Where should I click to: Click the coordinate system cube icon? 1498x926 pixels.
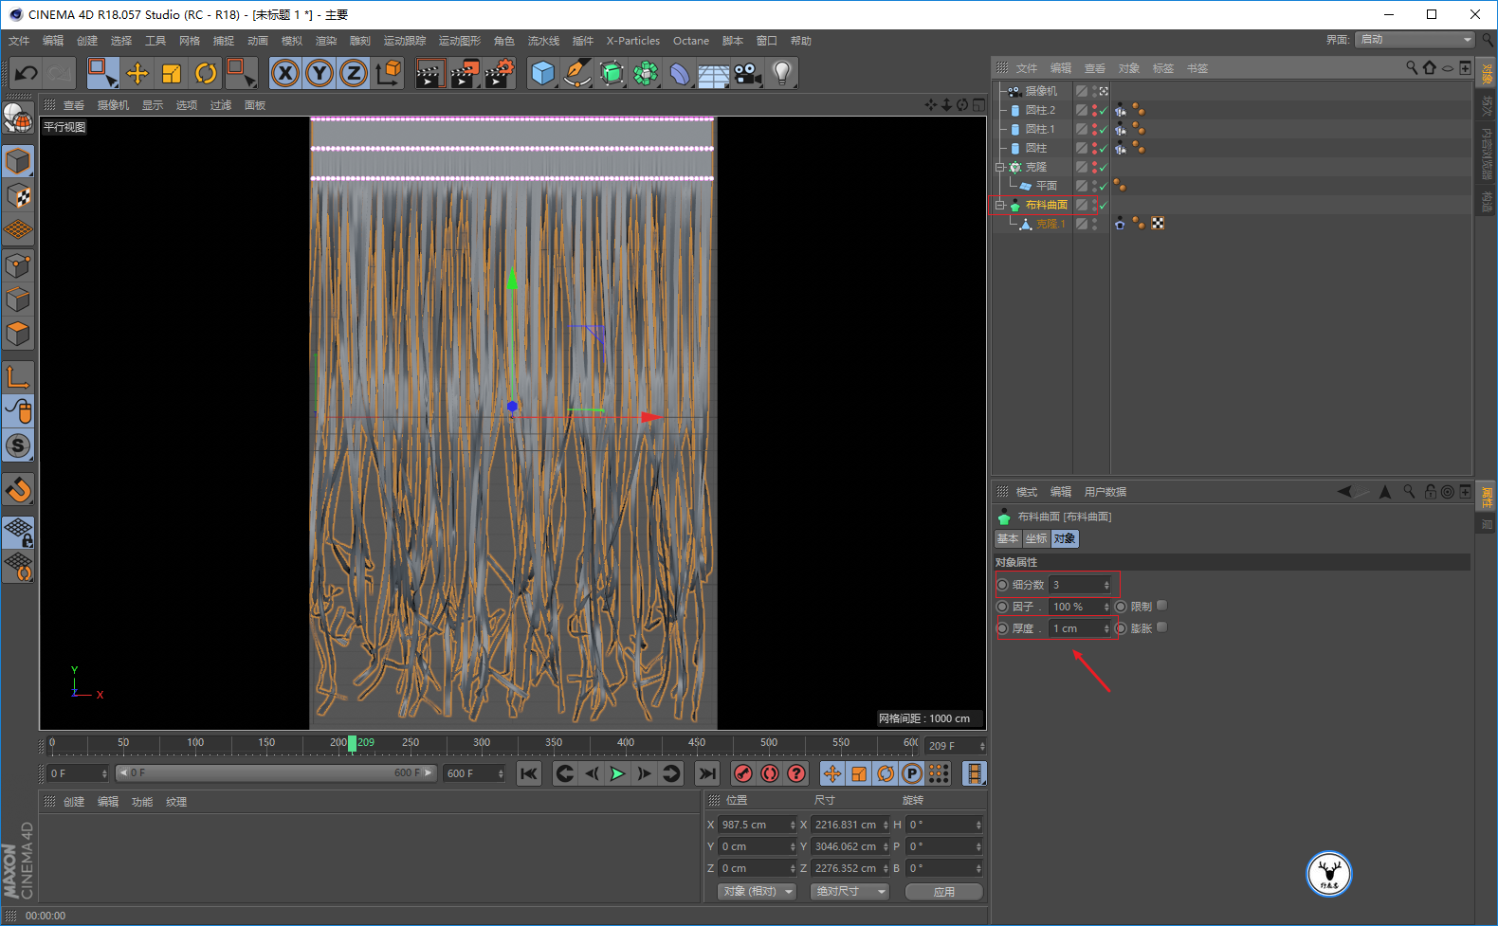(388, 73)
